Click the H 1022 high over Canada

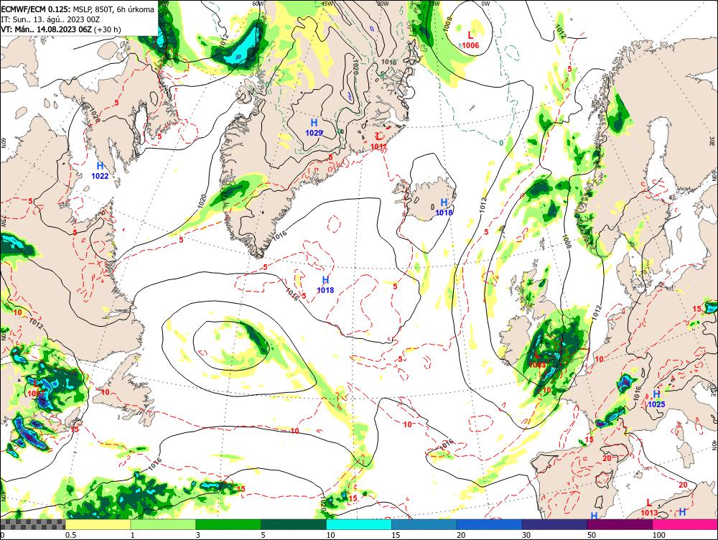coord(100,170)
